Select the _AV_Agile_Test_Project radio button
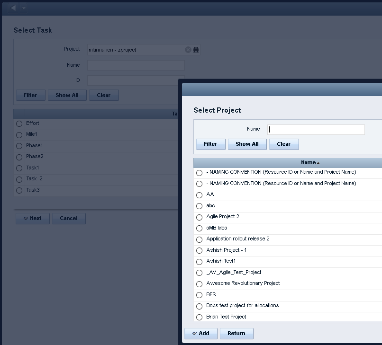Viewport: 382px width, 345px height. point(199,273)
